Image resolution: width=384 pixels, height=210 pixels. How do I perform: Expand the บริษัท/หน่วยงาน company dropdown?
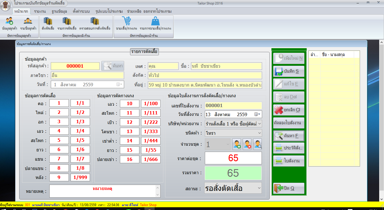[x=259, y=123]
